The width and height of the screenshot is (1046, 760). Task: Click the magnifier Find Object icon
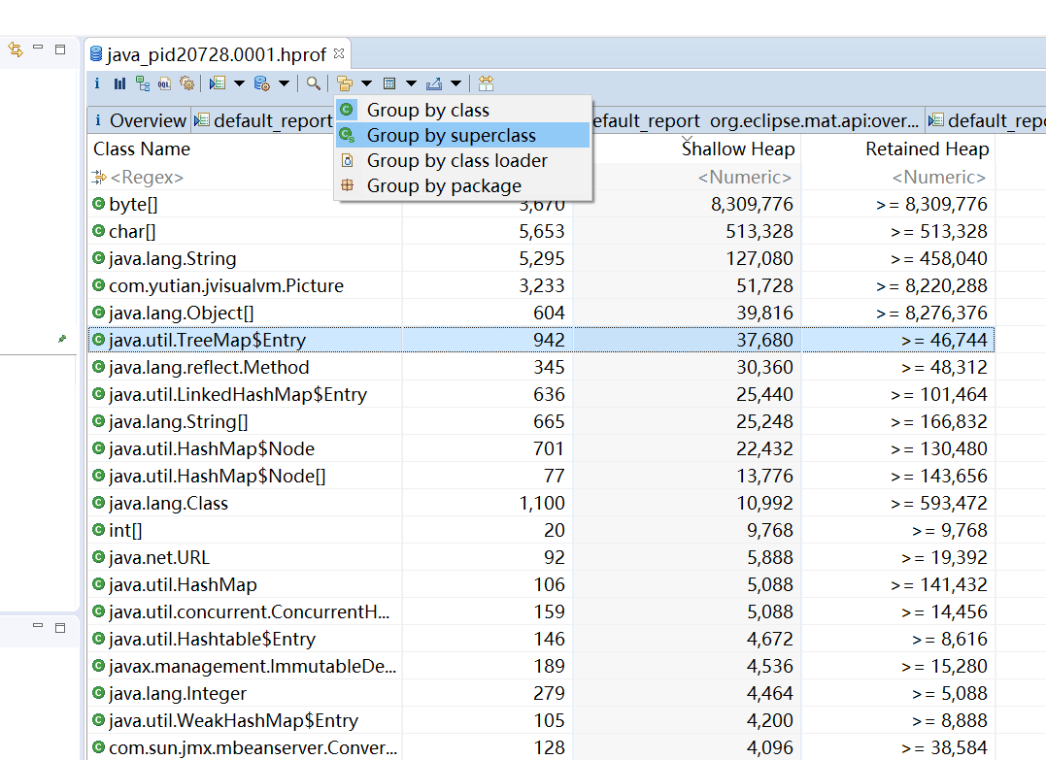[x=314, y=83]
